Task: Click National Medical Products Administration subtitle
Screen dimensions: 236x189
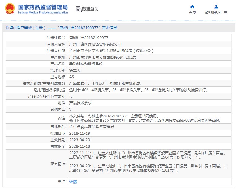Action: pyautogui.click(x=43, y=12)
